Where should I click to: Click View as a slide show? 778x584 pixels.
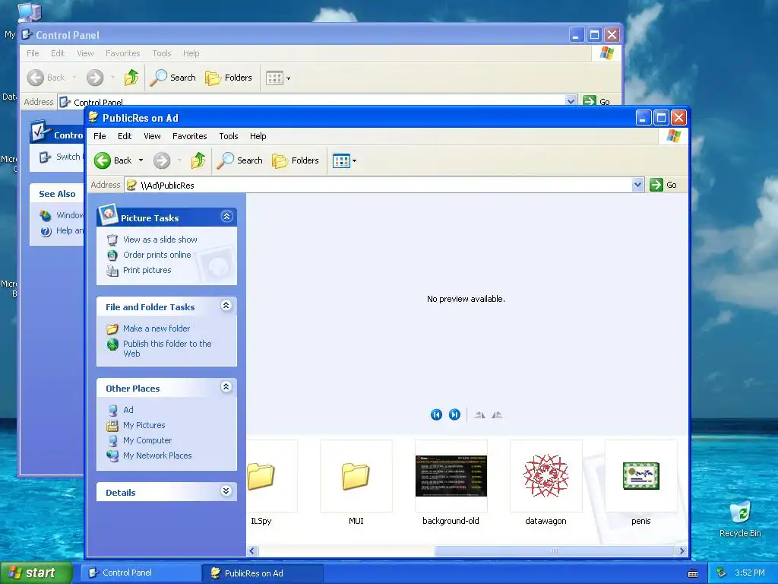[160, 240]
